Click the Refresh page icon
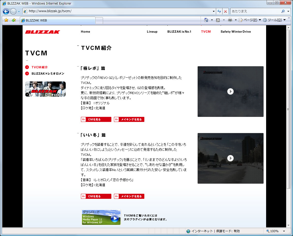 (x=219, y=11)
